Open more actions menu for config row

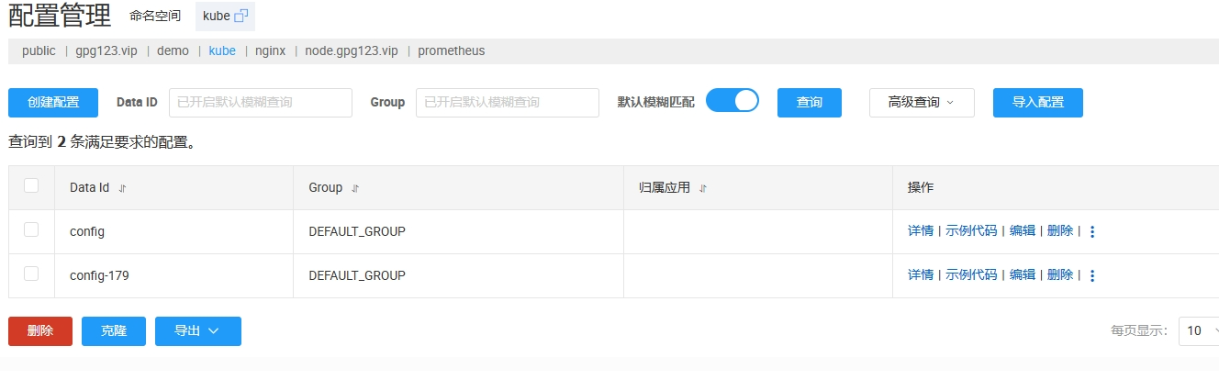coord(1092,232)
